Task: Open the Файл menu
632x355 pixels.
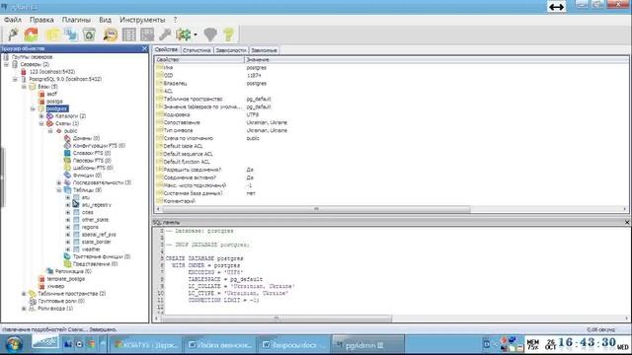Action: click(13, 20)
